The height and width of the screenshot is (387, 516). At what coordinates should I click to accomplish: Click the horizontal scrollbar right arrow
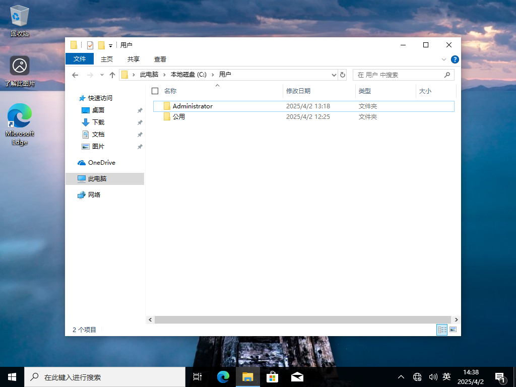click(x=456, y=319)
